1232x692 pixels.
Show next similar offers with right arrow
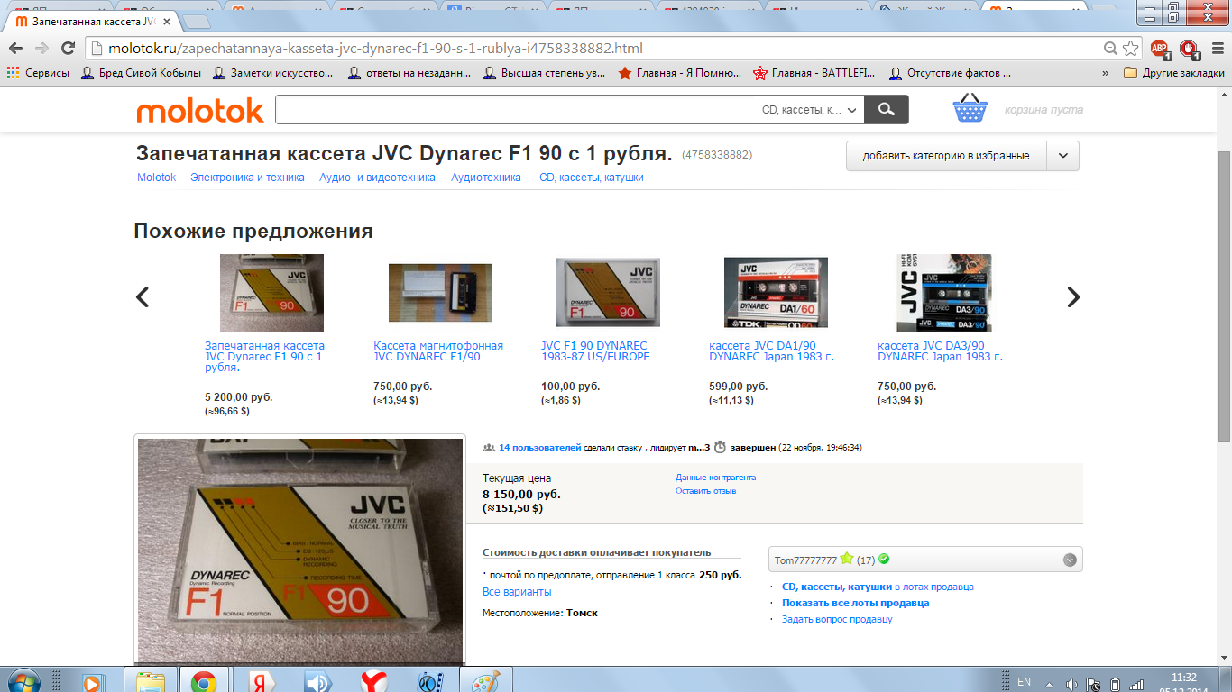pyautogui.click(x=1073, y=296)
